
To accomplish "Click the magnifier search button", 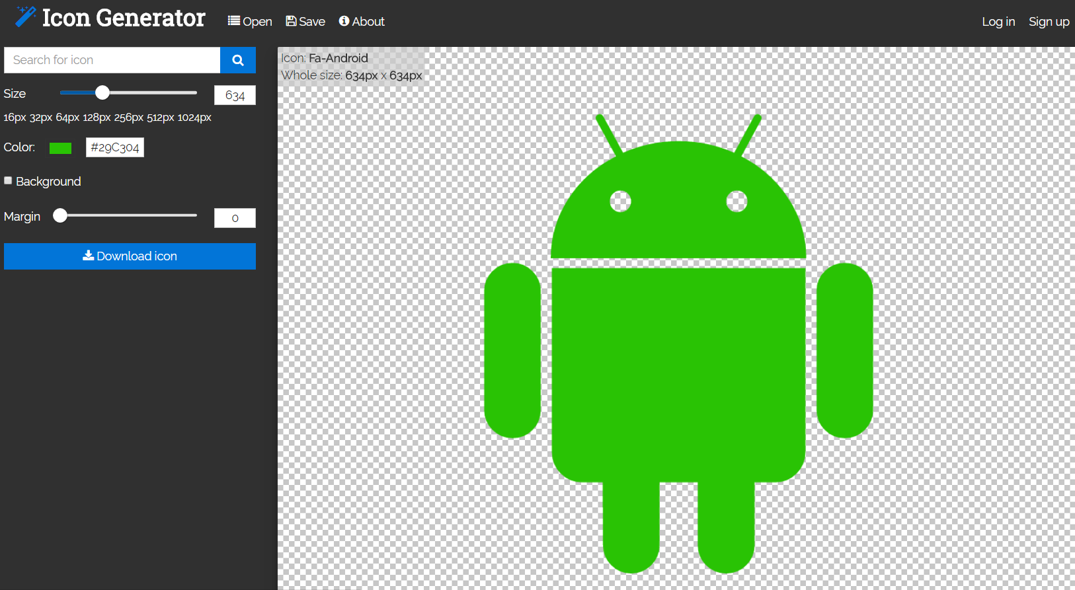I will 238,60.
